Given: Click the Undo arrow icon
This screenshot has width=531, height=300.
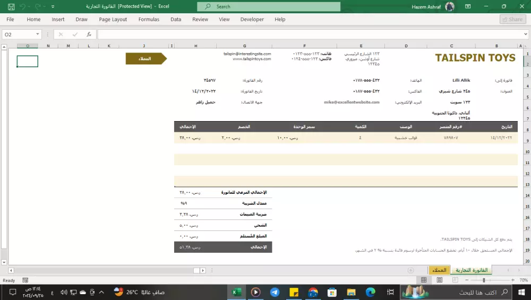Looking at the screenshot, I should pyautogui.click(x=22, y=6).
